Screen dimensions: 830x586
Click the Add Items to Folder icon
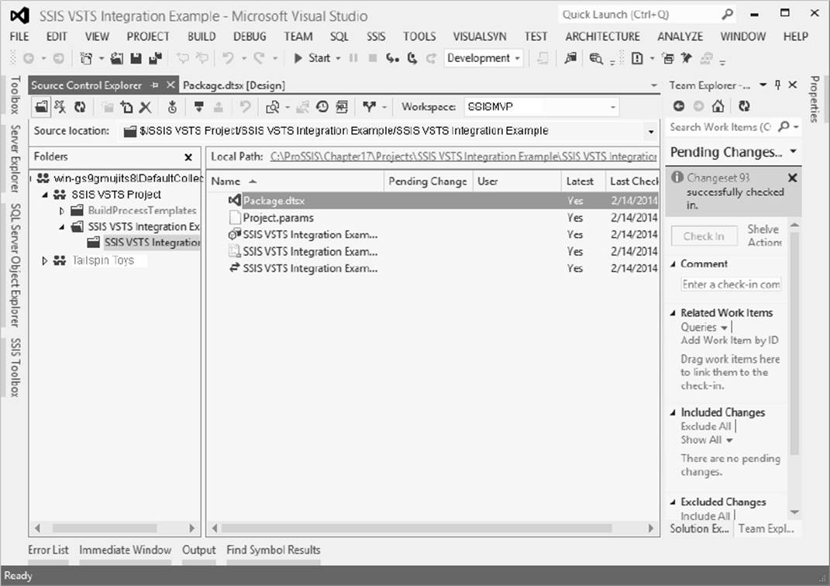click(126, 107)
